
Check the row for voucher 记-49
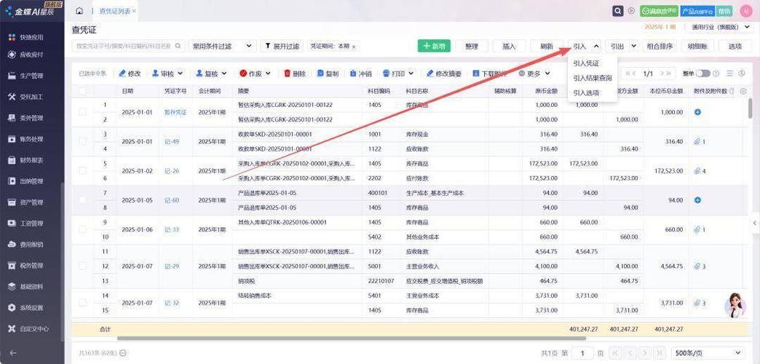click(82, 141)
